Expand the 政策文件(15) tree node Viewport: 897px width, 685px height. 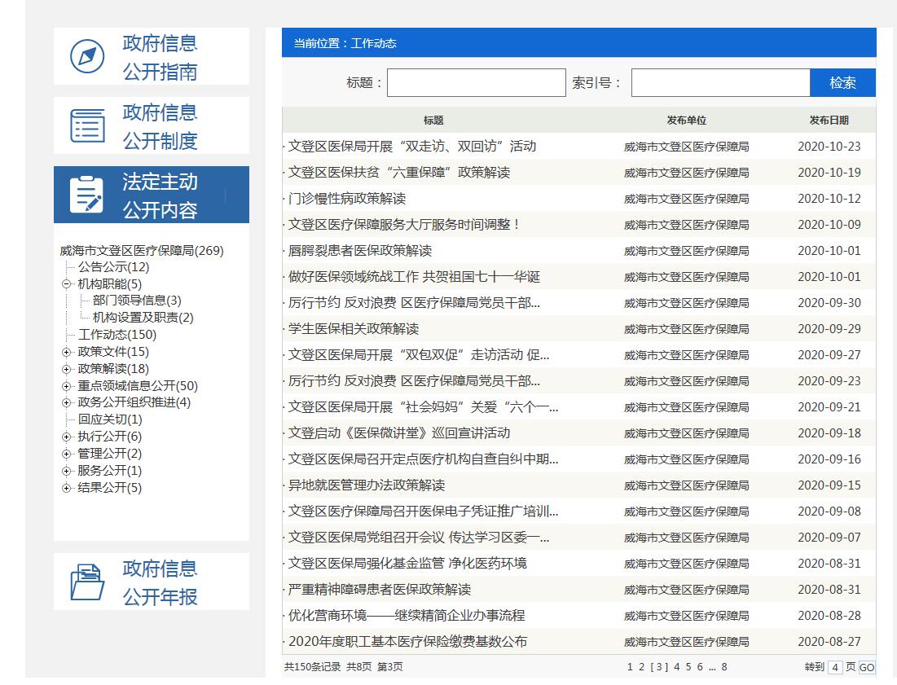point(67,352)
